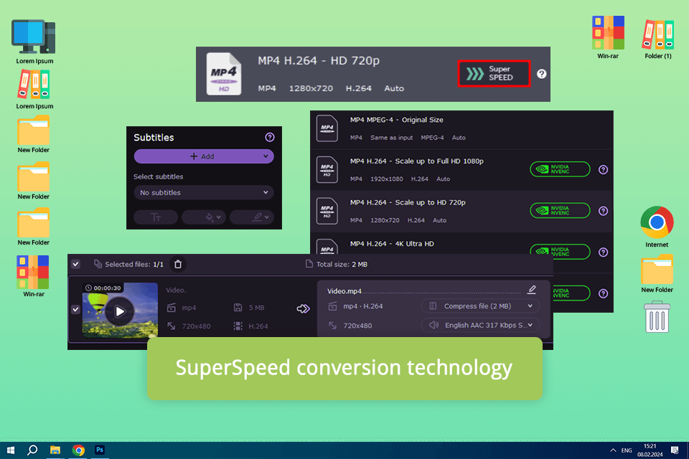Play the video thumbnail preview
689x459 pixels.
click(x=120, y=311)
